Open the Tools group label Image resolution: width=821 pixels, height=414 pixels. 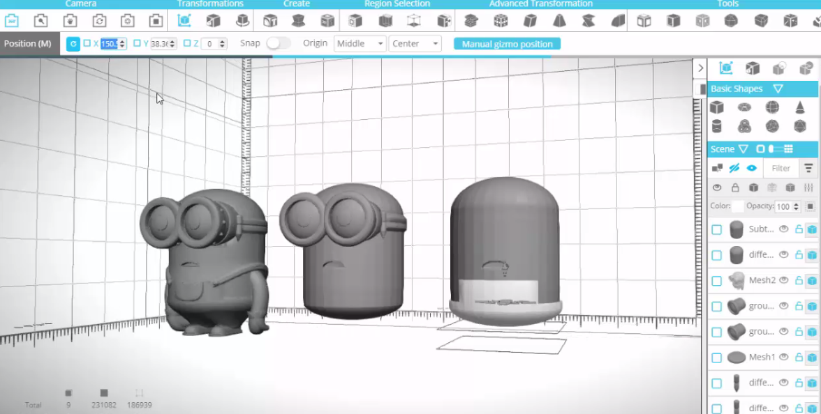pos(727,3)
